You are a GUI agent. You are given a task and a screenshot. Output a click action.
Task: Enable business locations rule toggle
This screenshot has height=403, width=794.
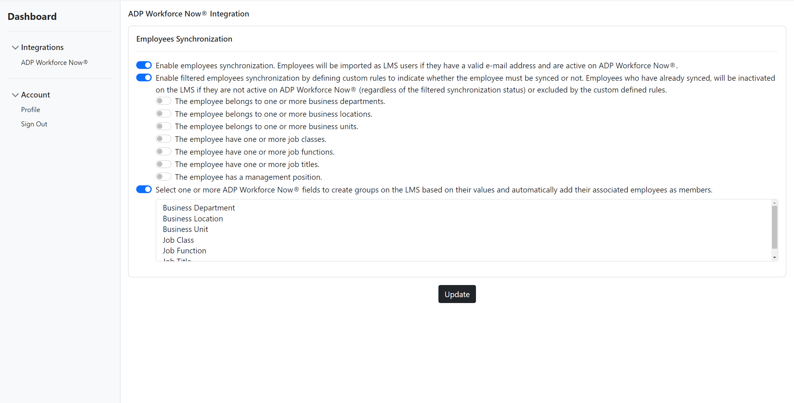pos(163,114)
